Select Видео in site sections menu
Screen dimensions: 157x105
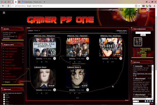pyautogui.click(x=7, y=82)
